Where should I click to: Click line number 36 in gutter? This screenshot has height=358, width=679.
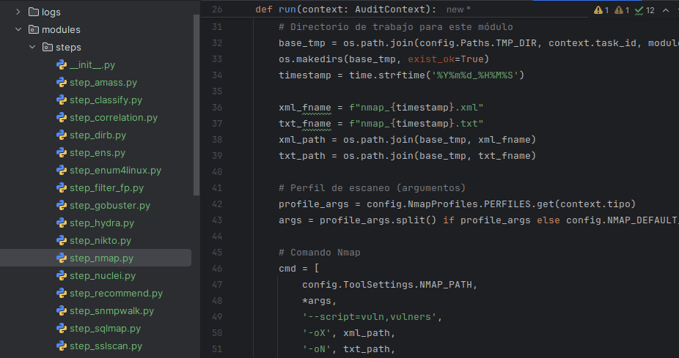217,107
